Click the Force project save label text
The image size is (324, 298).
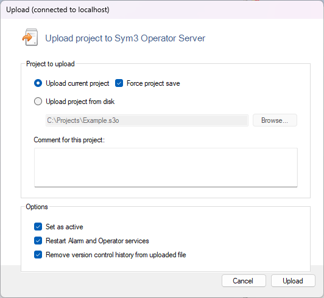tap(153, 83)
